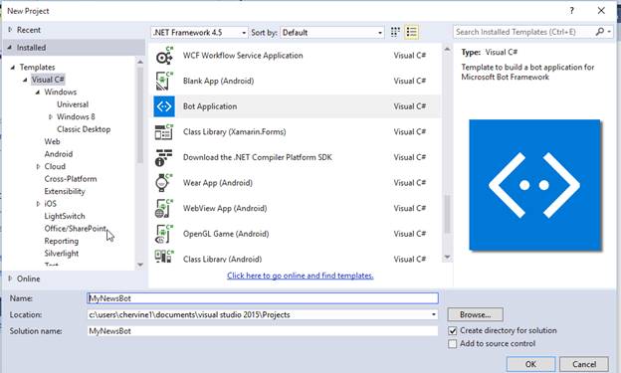Viewport: 621px width, 373px height.
Task: Select the Wear App (Android) watch icon
Action: 164,183
